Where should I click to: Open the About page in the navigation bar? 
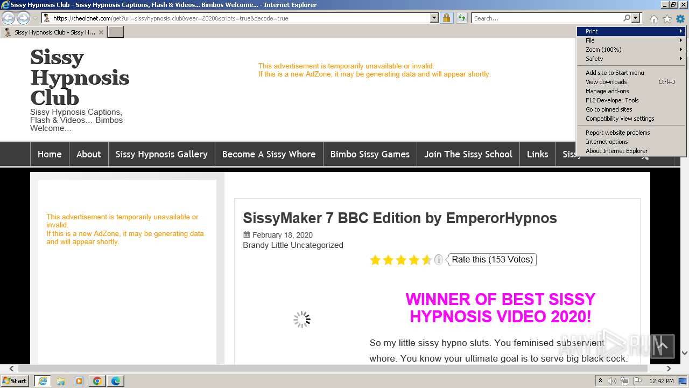[89, 154]
